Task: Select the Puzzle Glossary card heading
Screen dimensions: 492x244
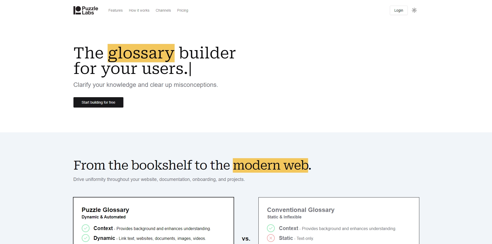Action: (105, 210)
